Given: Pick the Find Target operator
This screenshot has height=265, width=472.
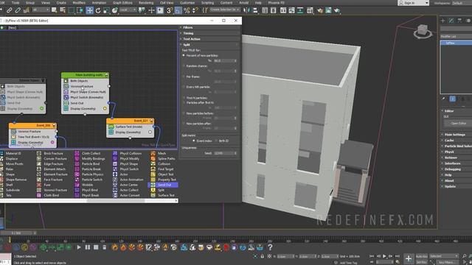Looking at the screenshot, I should click(165, 169).
